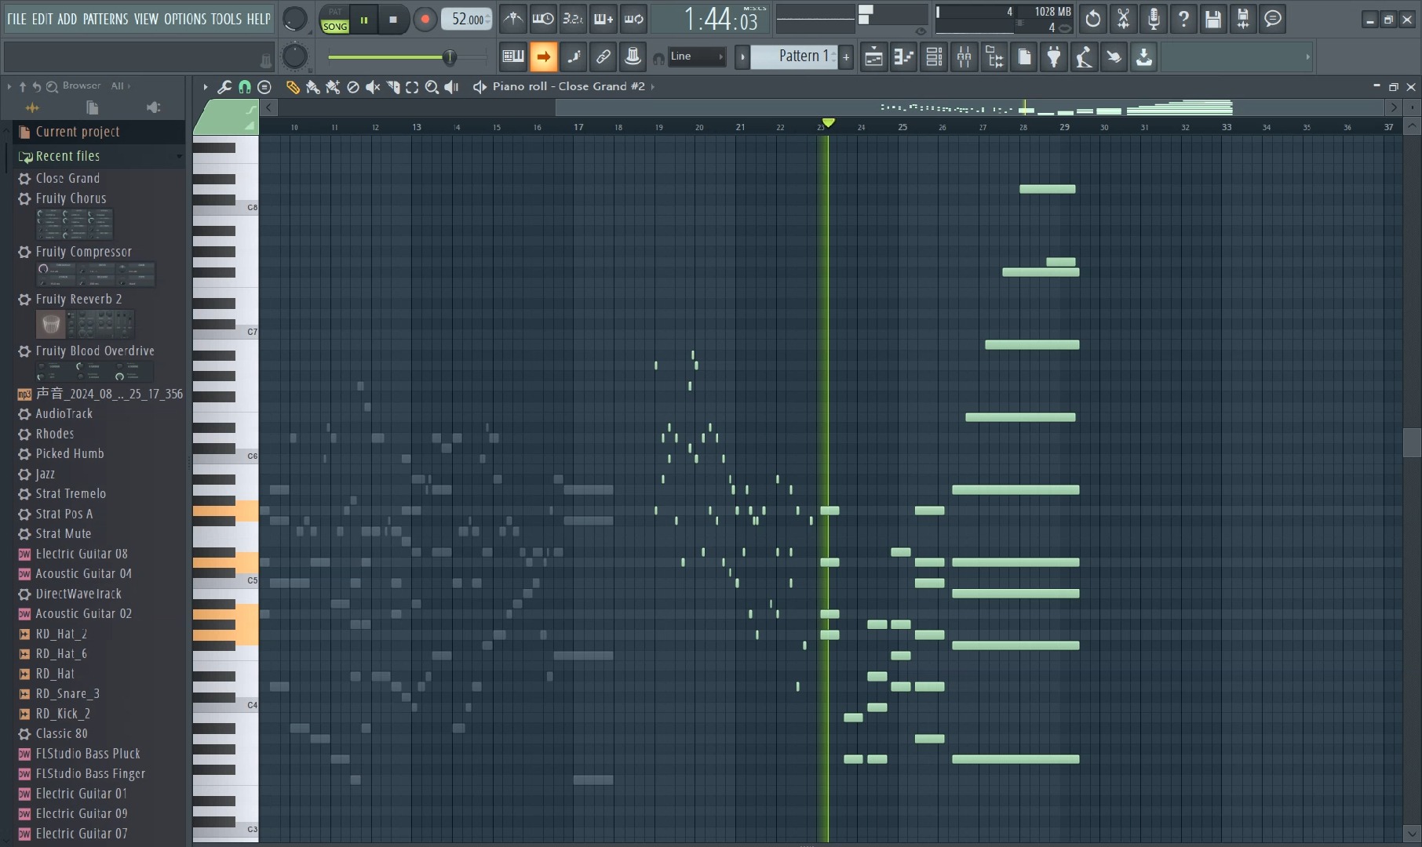Viewport: 1422px width, 847px height.
Task: Select the Playback scrub speaker tool
Action: pyautogui.click(x=452, y=87)
